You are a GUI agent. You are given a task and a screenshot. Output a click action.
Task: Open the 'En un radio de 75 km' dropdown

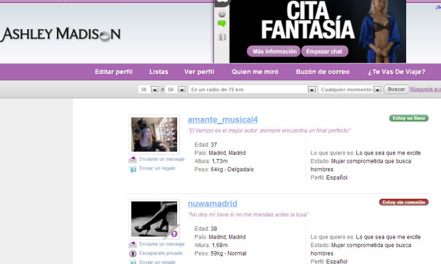click(x=253, y=89)
